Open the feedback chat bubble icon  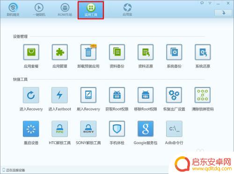coord(202,3)
